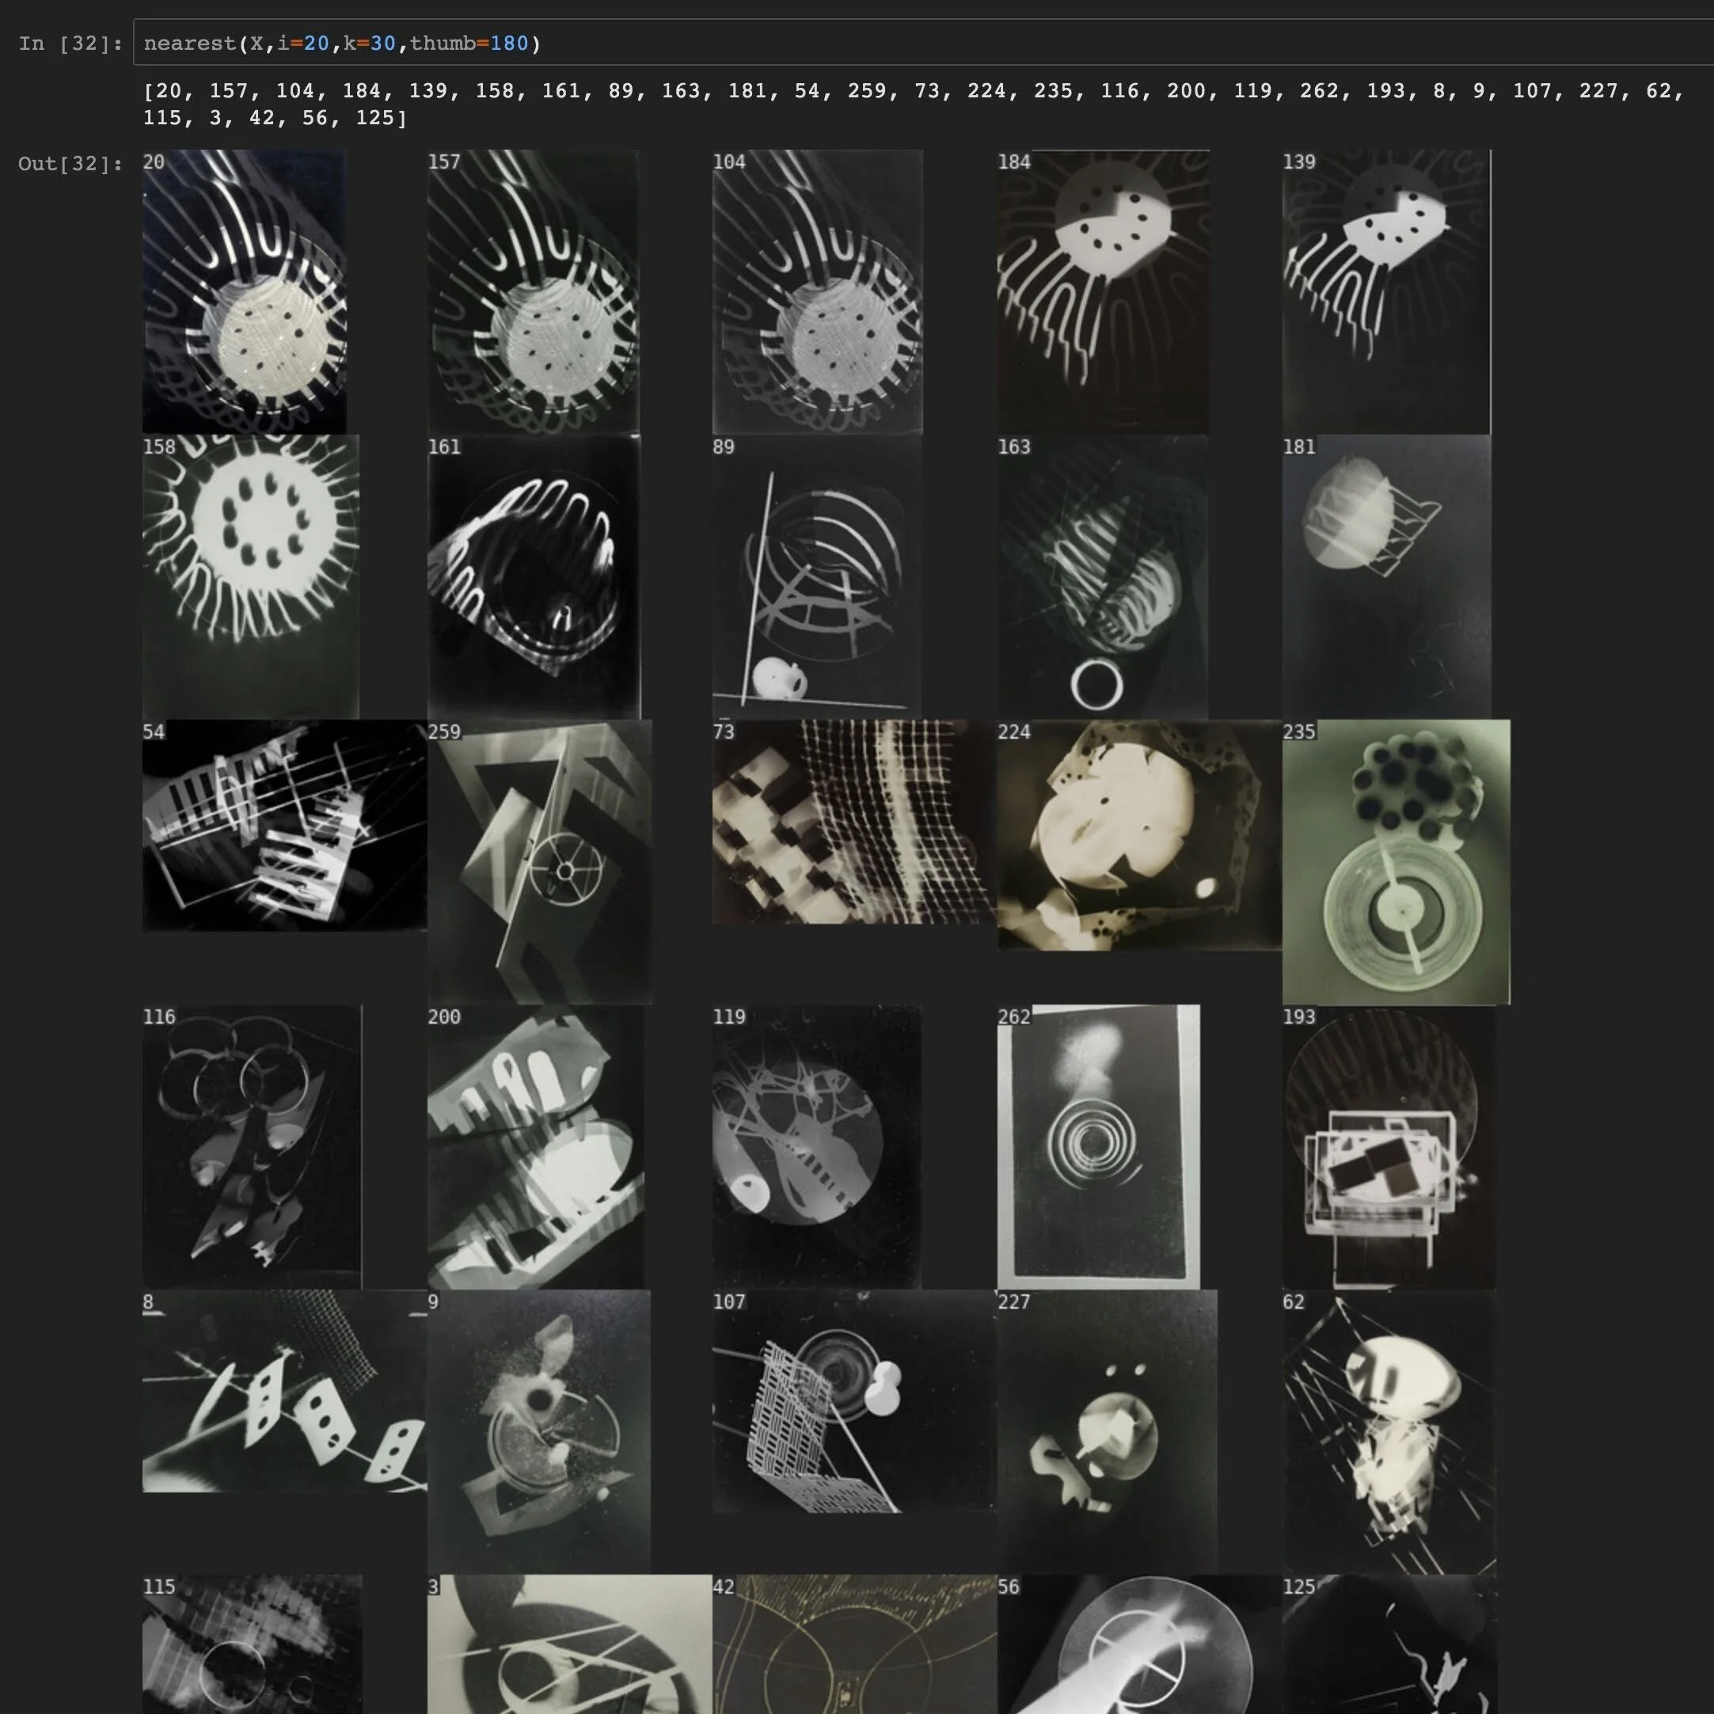The height and width of the screenshot is (1714, 1714).
Task: Open thumbnail labeled 62
Action: coord(1389,1432)
